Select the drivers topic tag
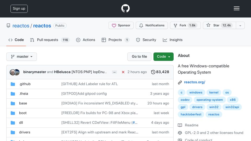Viewport: 251px width, 141px height. pyautogui.click(x=197, y=107)
